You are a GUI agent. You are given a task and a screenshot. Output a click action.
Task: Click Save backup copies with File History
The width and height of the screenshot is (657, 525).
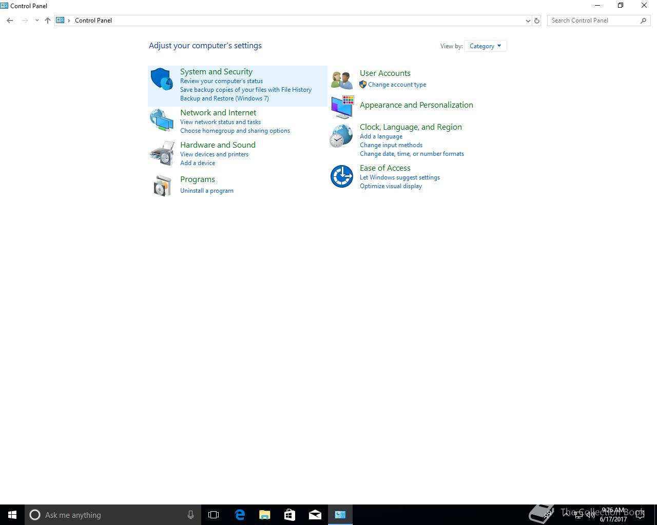[246, 90]
